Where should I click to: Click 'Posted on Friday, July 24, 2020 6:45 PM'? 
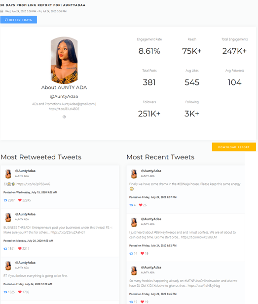coord(153,294)
